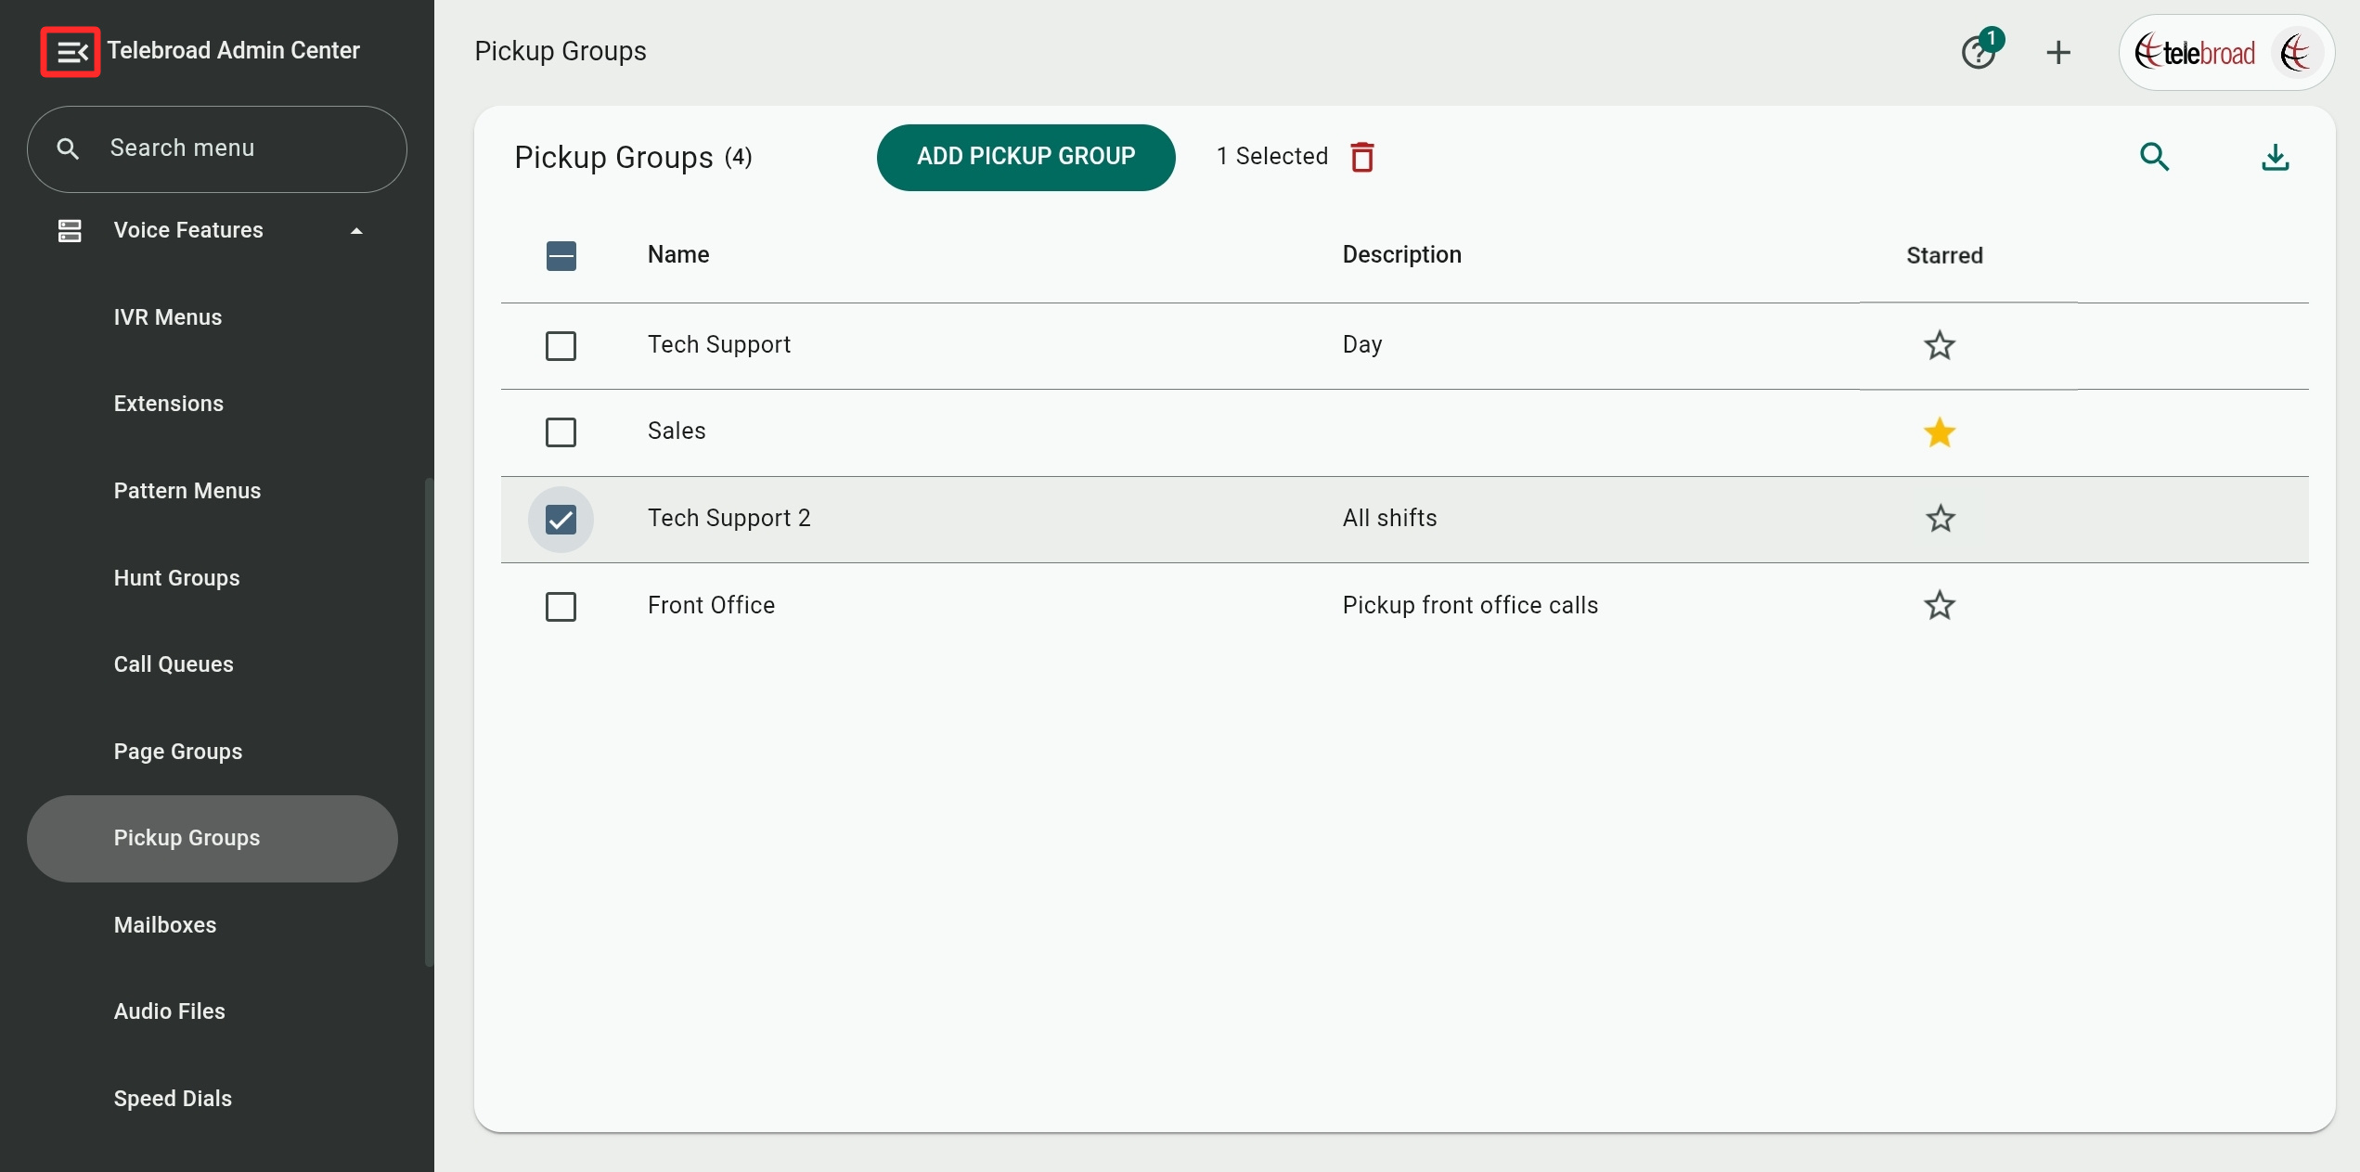This screenshot has height=1172, width=2360.
Task: Star the Tech Support group
Action: (1939, 346)
